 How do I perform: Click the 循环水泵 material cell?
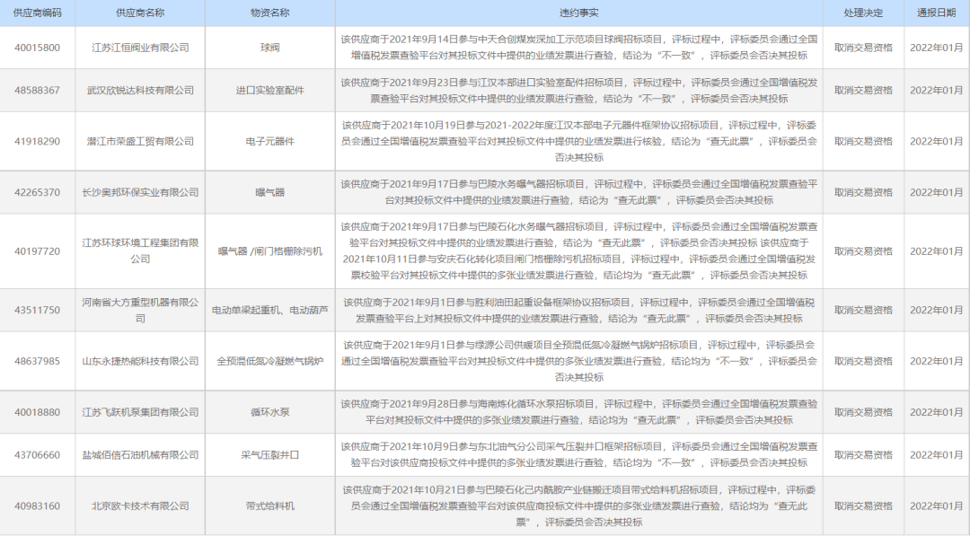(269, 413)
